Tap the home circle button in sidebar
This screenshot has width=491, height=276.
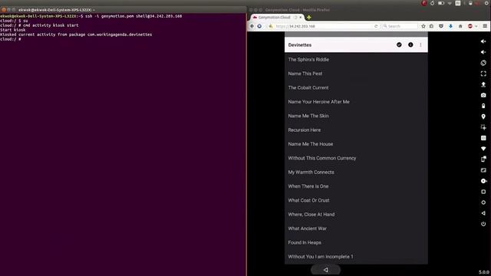click(x=483, y=202)
